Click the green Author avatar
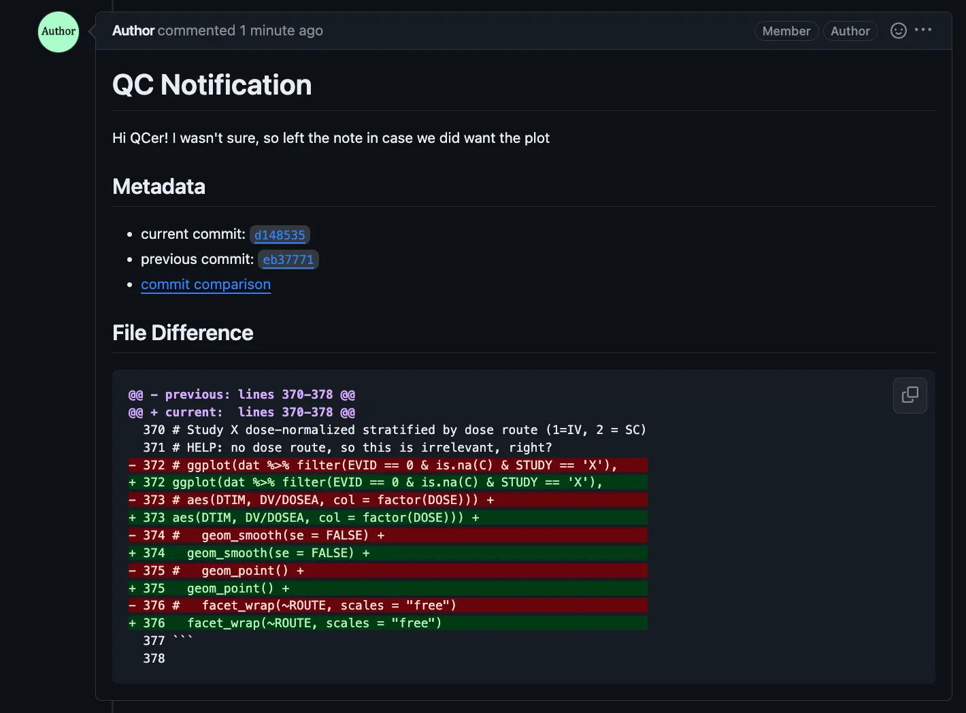The height and width of the screenshot is (713, 966). [59, 31]
